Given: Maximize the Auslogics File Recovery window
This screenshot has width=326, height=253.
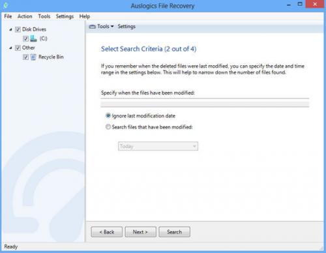Looking at the screenshot, I should point(300,4).
